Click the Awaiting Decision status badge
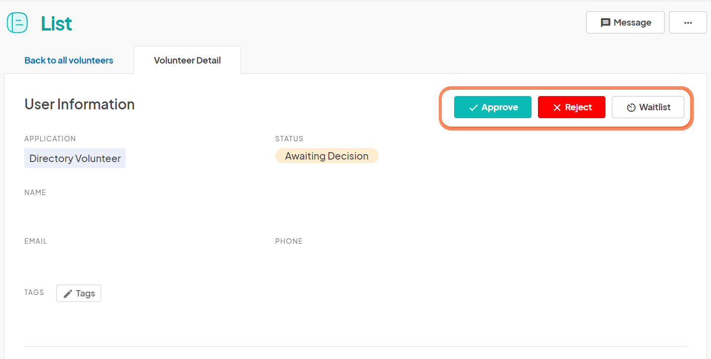This screenshot has width=711, height=359. tap(326, 156)
